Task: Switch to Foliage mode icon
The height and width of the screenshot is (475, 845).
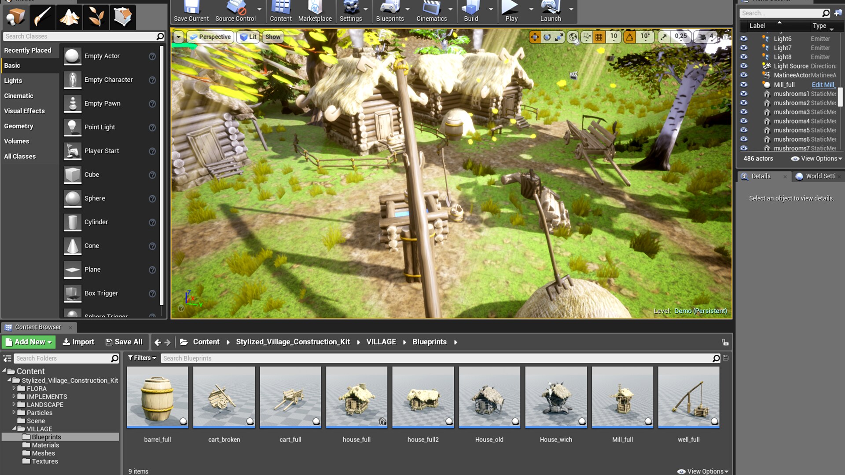Action: [x=96, y=17]
